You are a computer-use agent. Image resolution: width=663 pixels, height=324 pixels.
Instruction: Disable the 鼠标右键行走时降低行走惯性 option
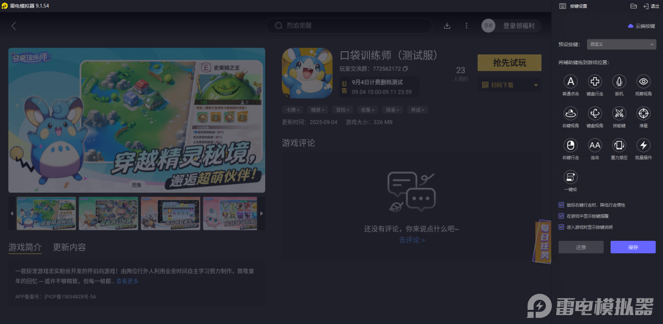560,206
